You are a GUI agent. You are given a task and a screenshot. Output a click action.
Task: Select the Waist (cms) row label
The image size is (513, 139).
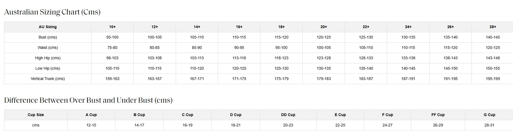(x=48, y=48)
